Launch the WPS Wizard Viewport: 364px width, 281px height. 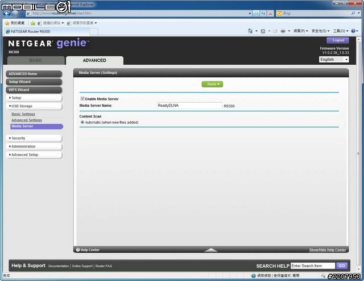(x=34, y=90)
